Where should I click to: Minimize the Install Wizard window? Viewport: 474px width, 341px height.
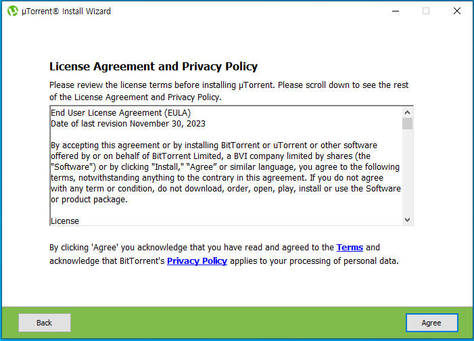pos(396,12)
